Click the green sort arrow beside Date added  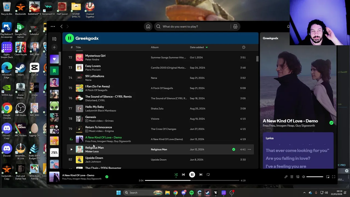click(206, 47)
